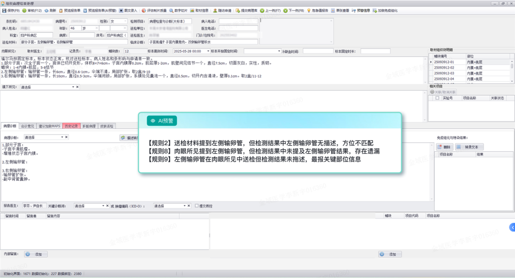Viewport: 515px width, 278px height.
Task: Click the 删除 button in immunohistochemistry panel
Action: click(444, 147)
